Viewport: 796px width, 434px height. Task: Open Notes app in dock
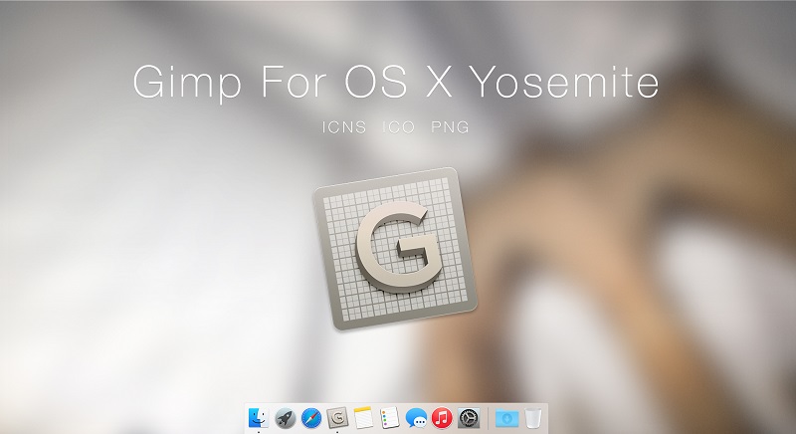pos(363,418)
